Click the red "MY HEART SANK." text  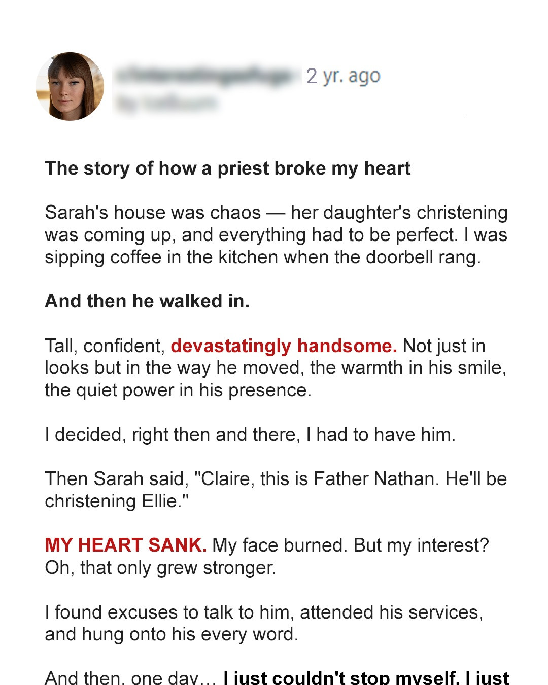[x=125, y=545]
